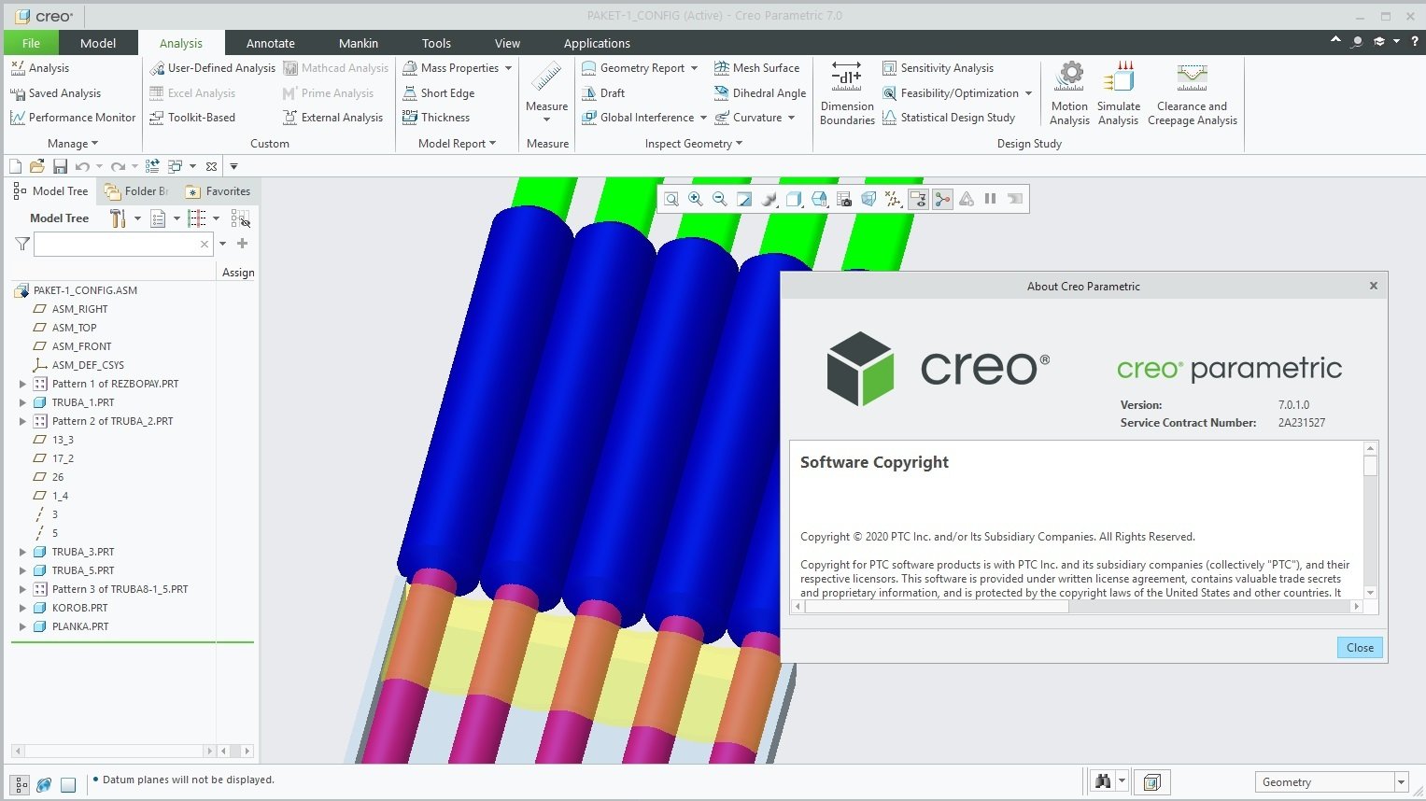The width and height of the screenshot is (1426, 801).
Task: Click the Regenerate icon in quick access toolbar
Action: point(152,166)
